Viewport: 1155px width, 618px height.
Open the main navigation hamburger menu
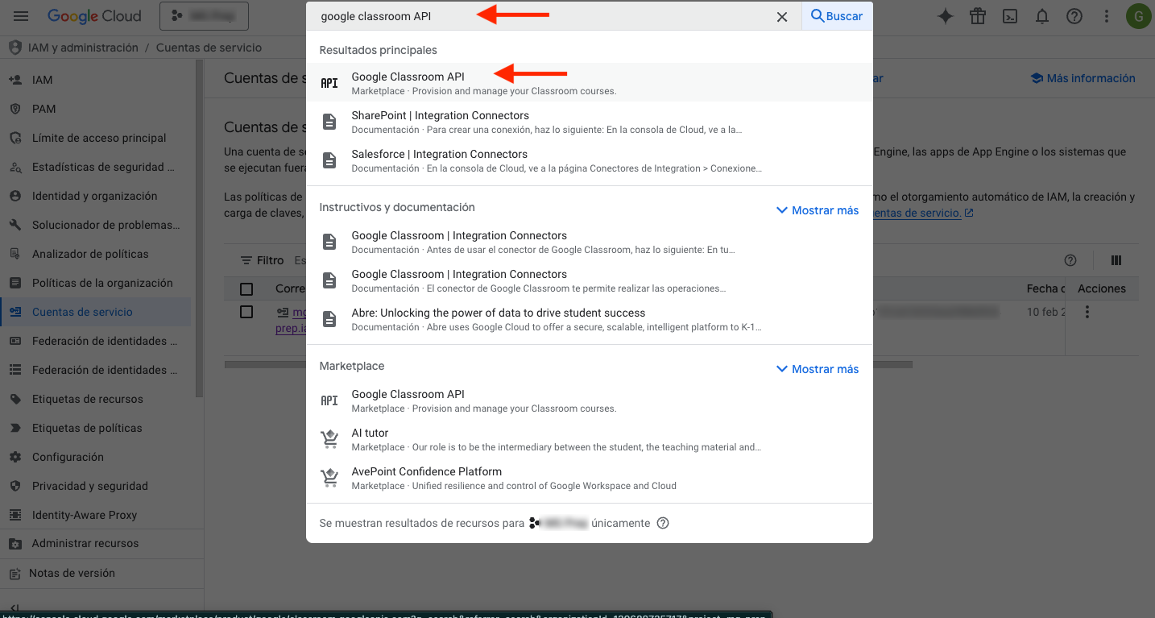click(21, 16)
